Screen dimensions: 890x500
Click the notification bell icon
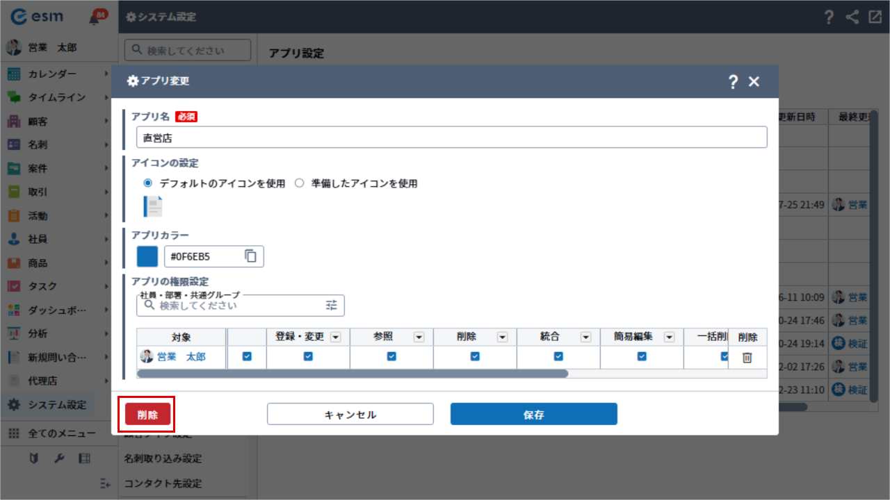(95, 18)
